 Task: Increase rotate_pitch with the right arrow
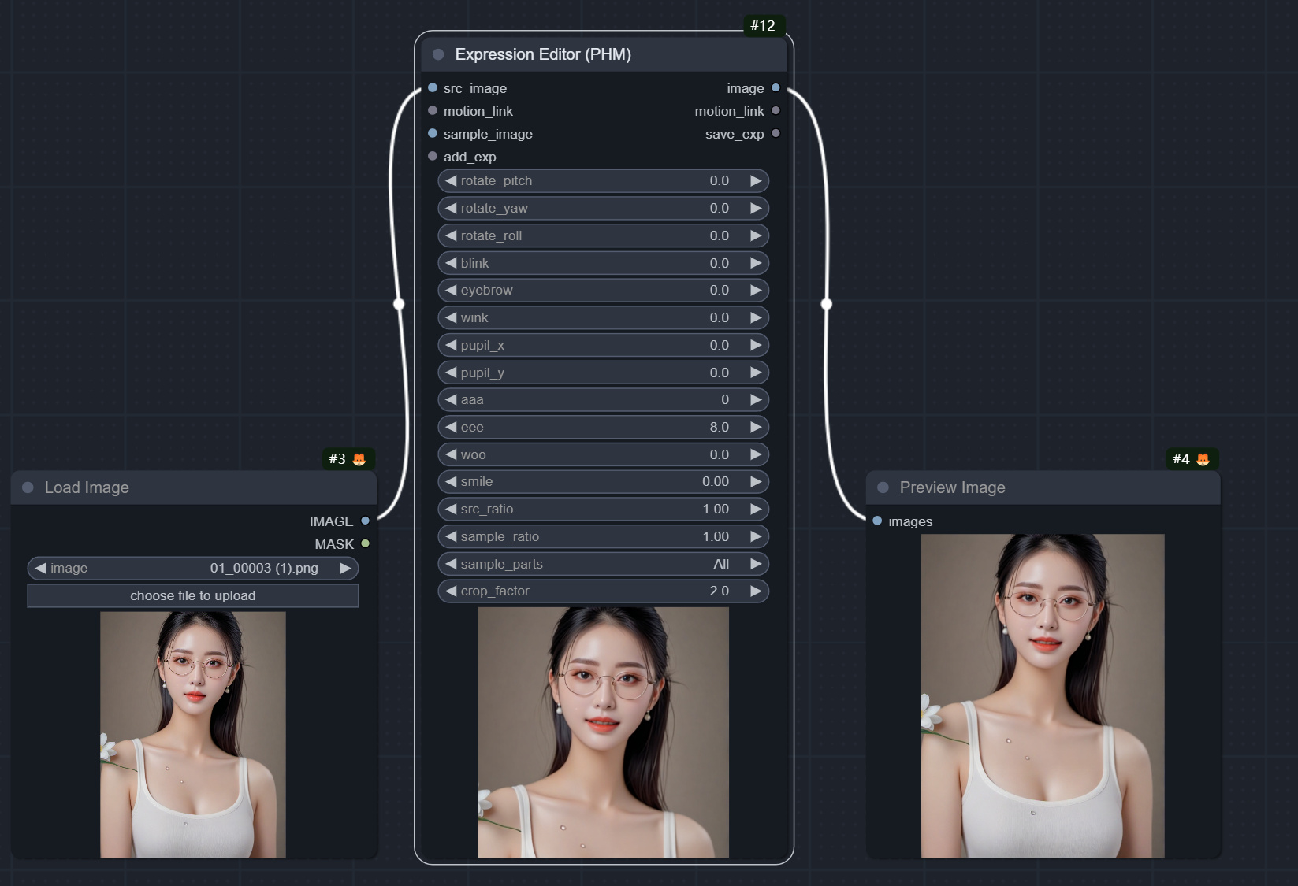755,180
